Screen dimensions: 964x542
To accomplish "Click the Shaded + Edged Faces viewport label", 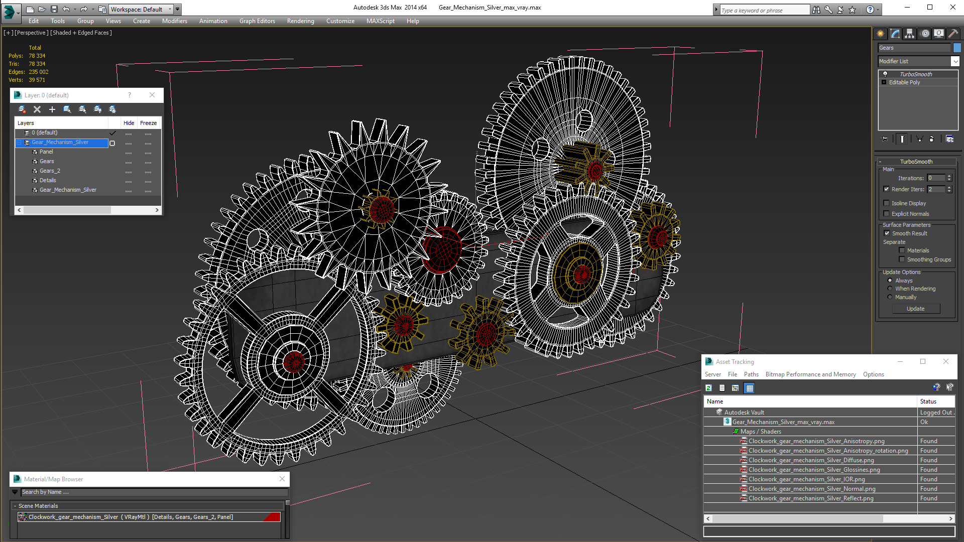I will pyautogui.click(x=81, y=33).
